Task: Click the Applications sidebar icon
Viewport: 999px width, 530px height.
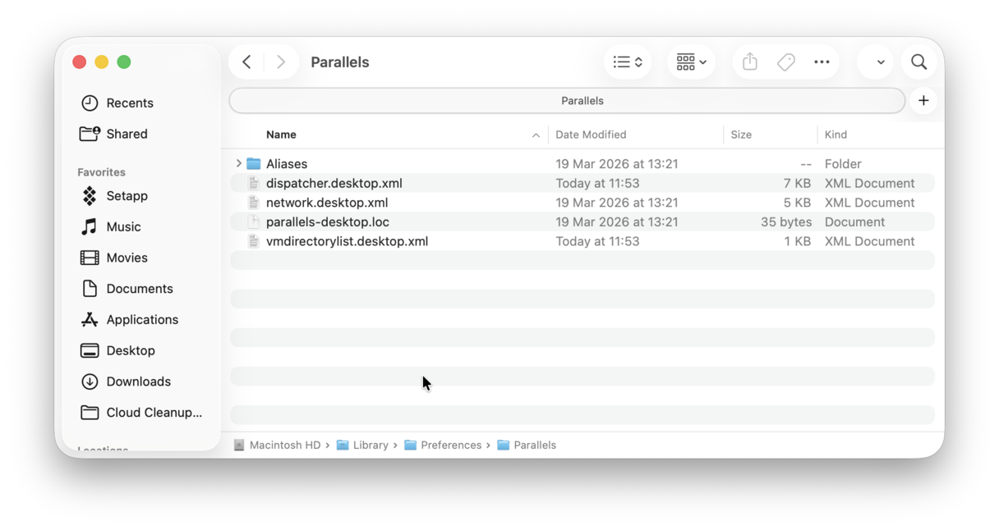Action: tap(90, 320)
